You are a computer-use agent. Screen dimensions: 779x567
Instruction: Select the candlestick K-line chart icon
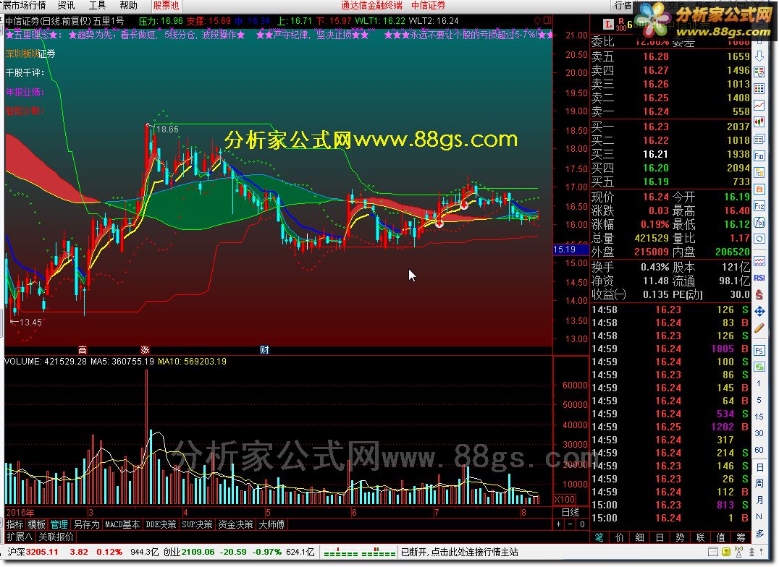pyautogui.click(x=759, y=122)
